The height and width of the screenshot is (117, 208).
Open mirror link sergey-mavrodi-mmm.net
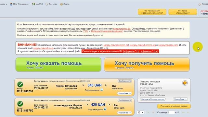[116, 45]
